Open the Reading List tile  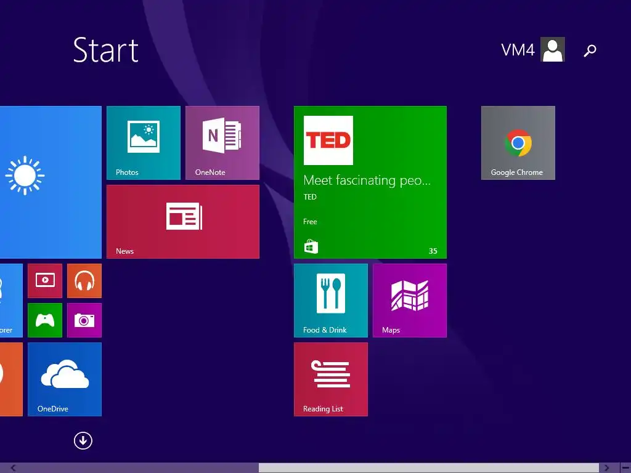[331, 379]
